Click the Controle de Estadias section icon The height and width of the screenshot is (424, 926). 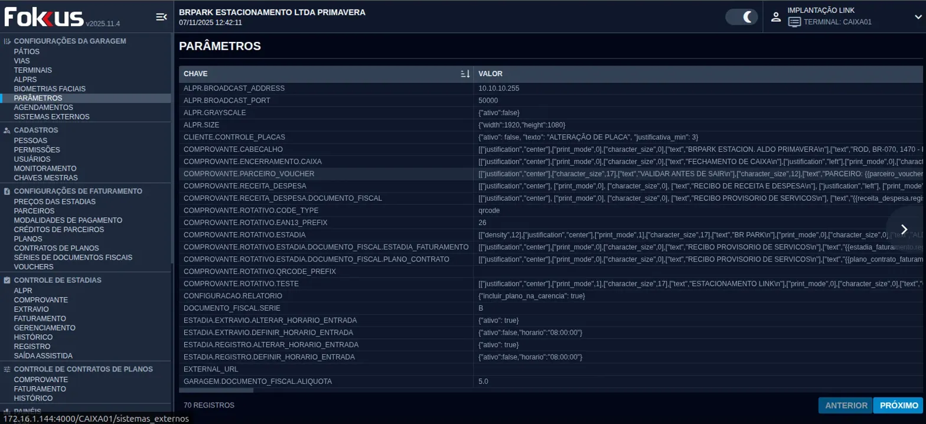(x=7, y=281)
